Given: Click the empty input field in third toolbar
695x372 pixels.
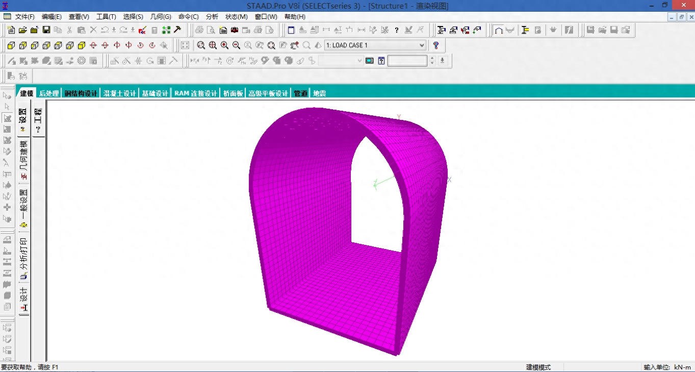Looking at the screenshot, I should pyautogui.click(x=407, y=61).
